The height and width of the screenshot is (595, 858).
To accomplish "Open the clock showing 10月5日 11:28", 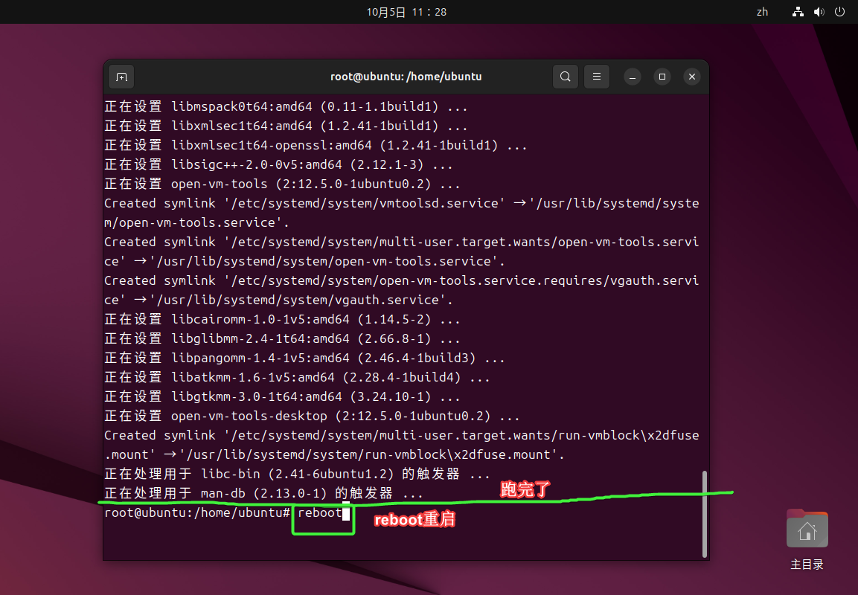I will [406, 12].
